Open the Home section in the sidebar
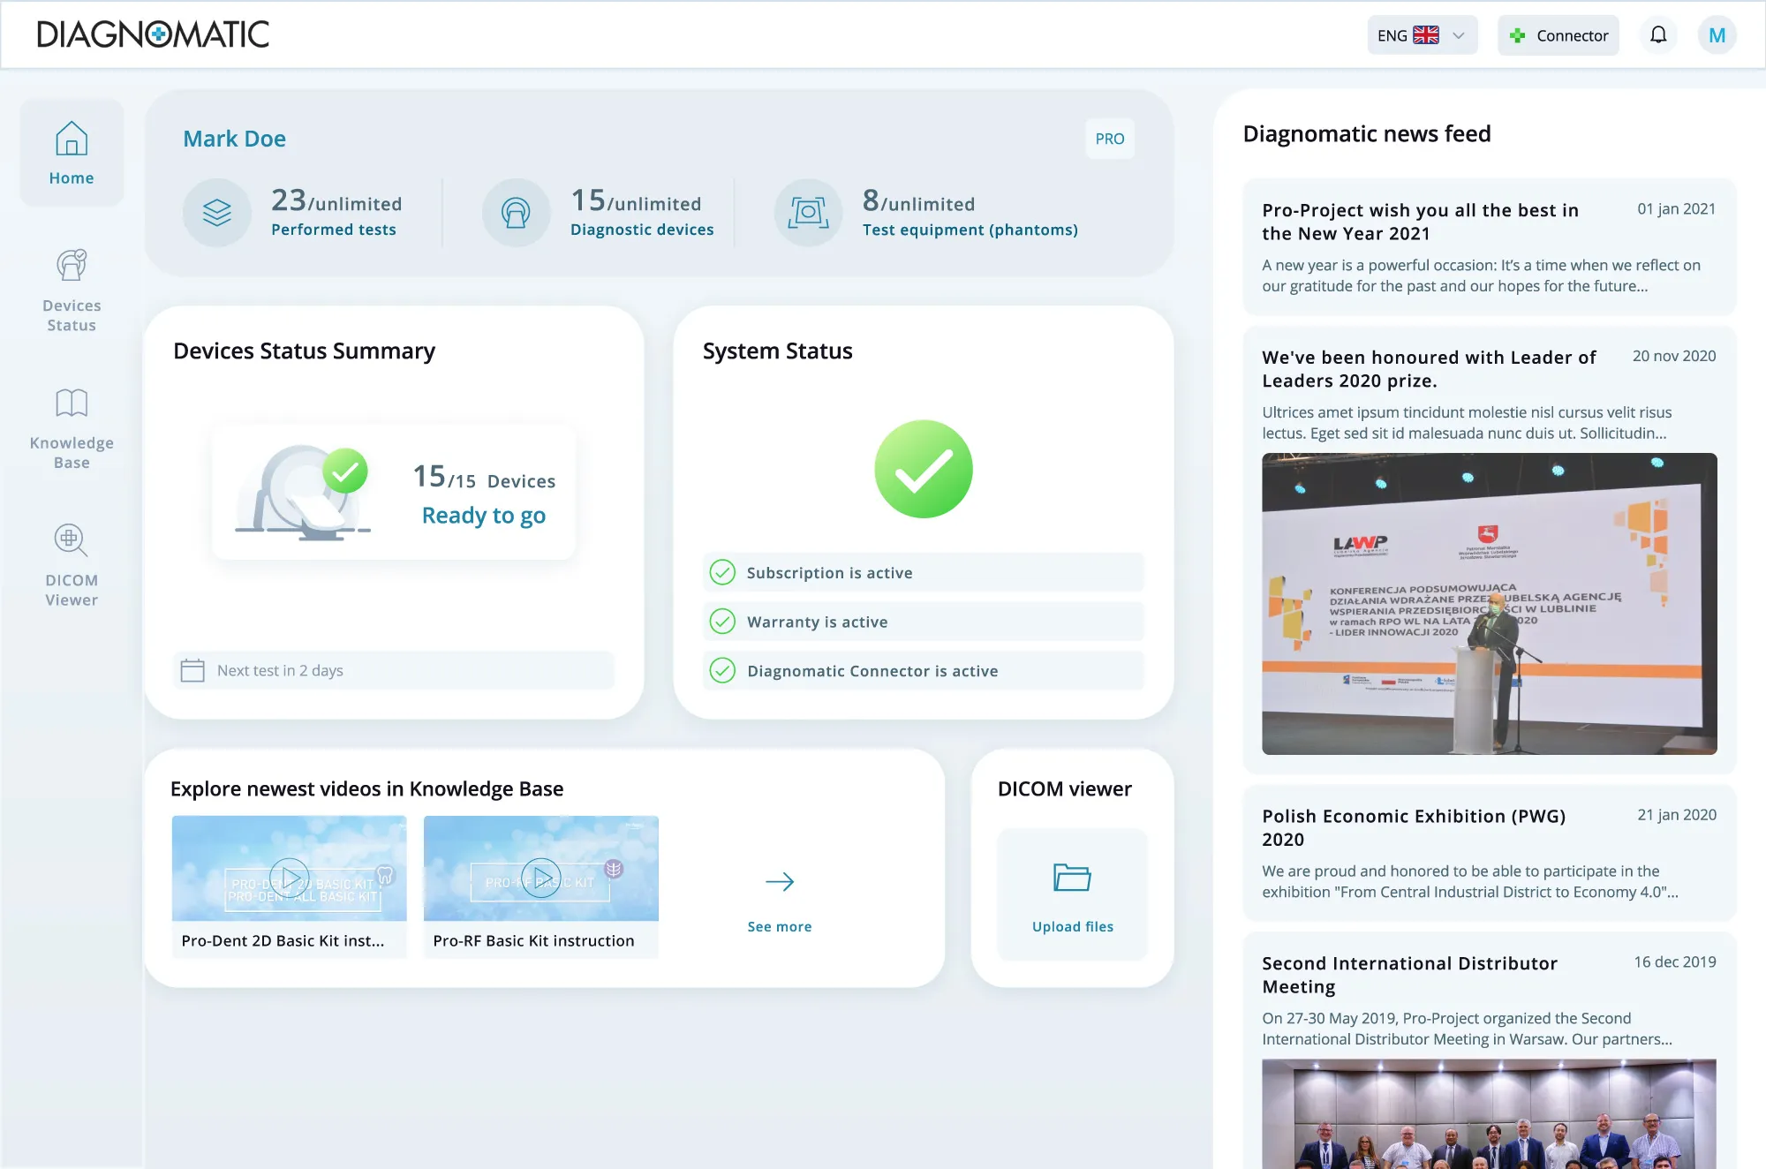 pyautogui.click(x=71, y=153)
